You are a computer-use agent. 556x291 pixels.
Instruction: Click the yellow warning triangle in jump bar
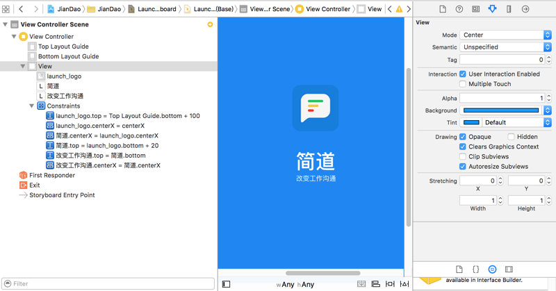[x=399, y=9]
